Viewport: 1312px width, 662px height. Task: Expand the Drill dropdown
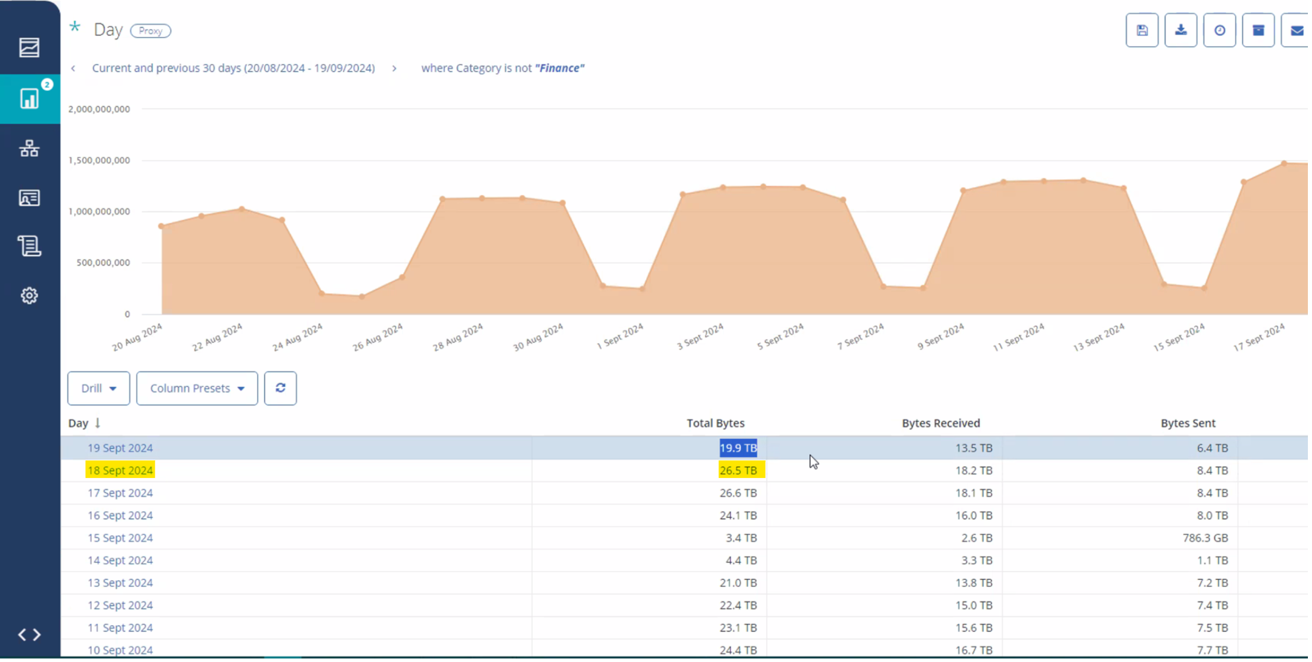(x=98, y=390)
